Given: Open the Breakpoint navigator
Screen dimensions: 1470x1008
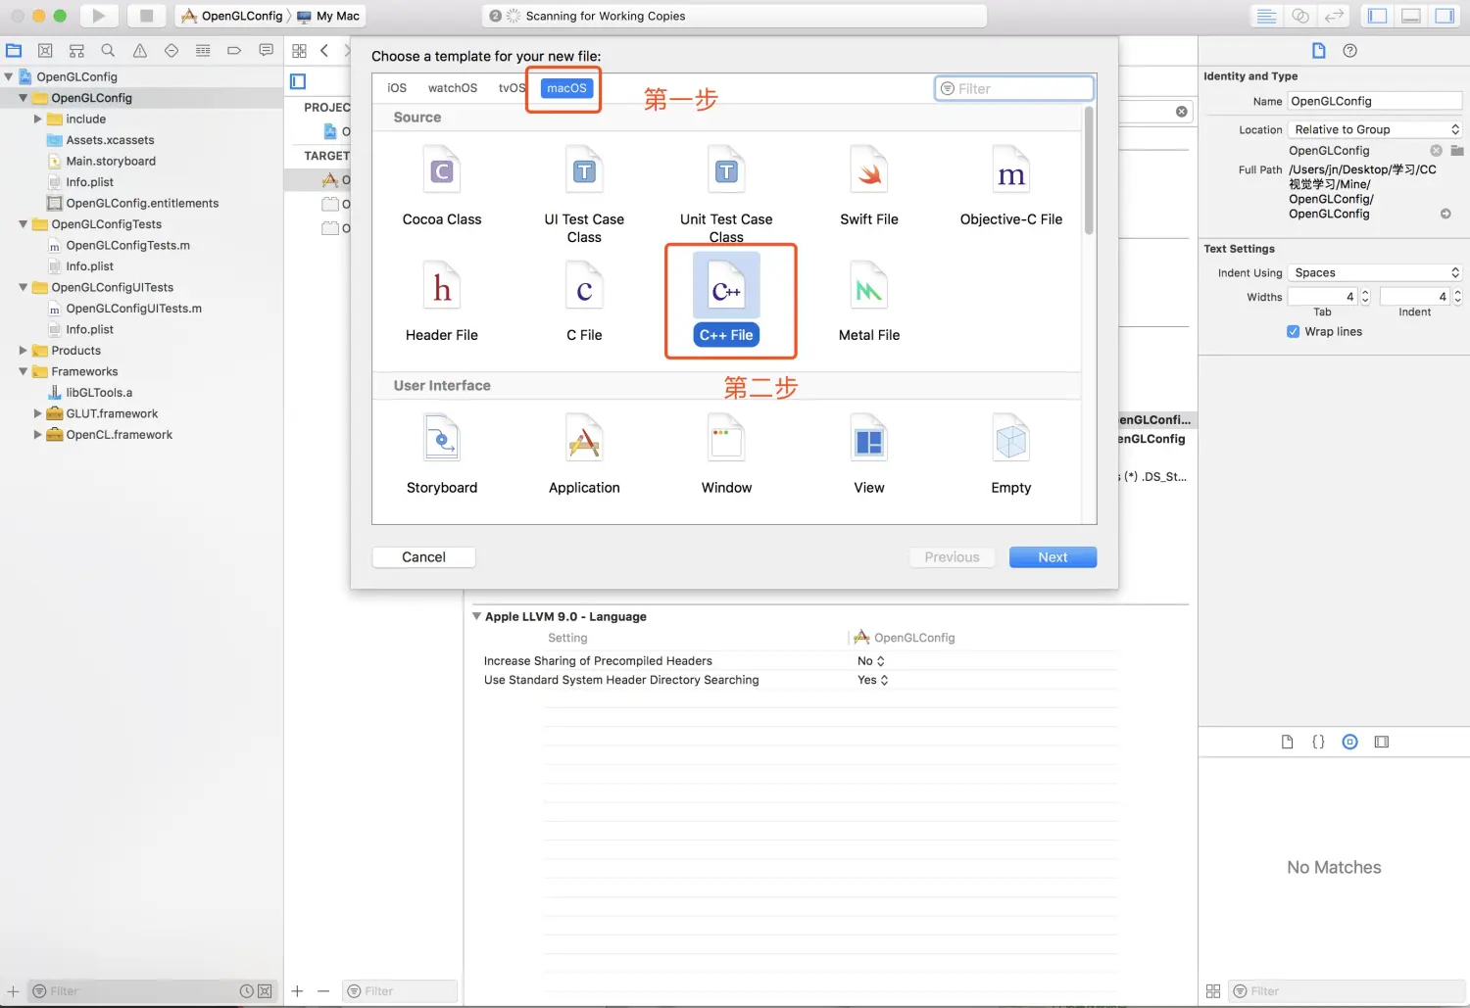Looking at the screenshot, I should point(234,51).
